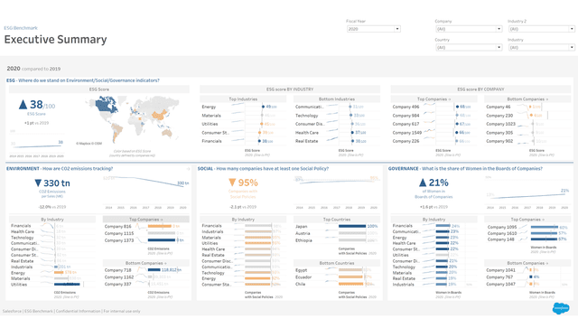The image size is (578, 328).
Task: Open the Company filter dropdown
Action: point(469,29)
